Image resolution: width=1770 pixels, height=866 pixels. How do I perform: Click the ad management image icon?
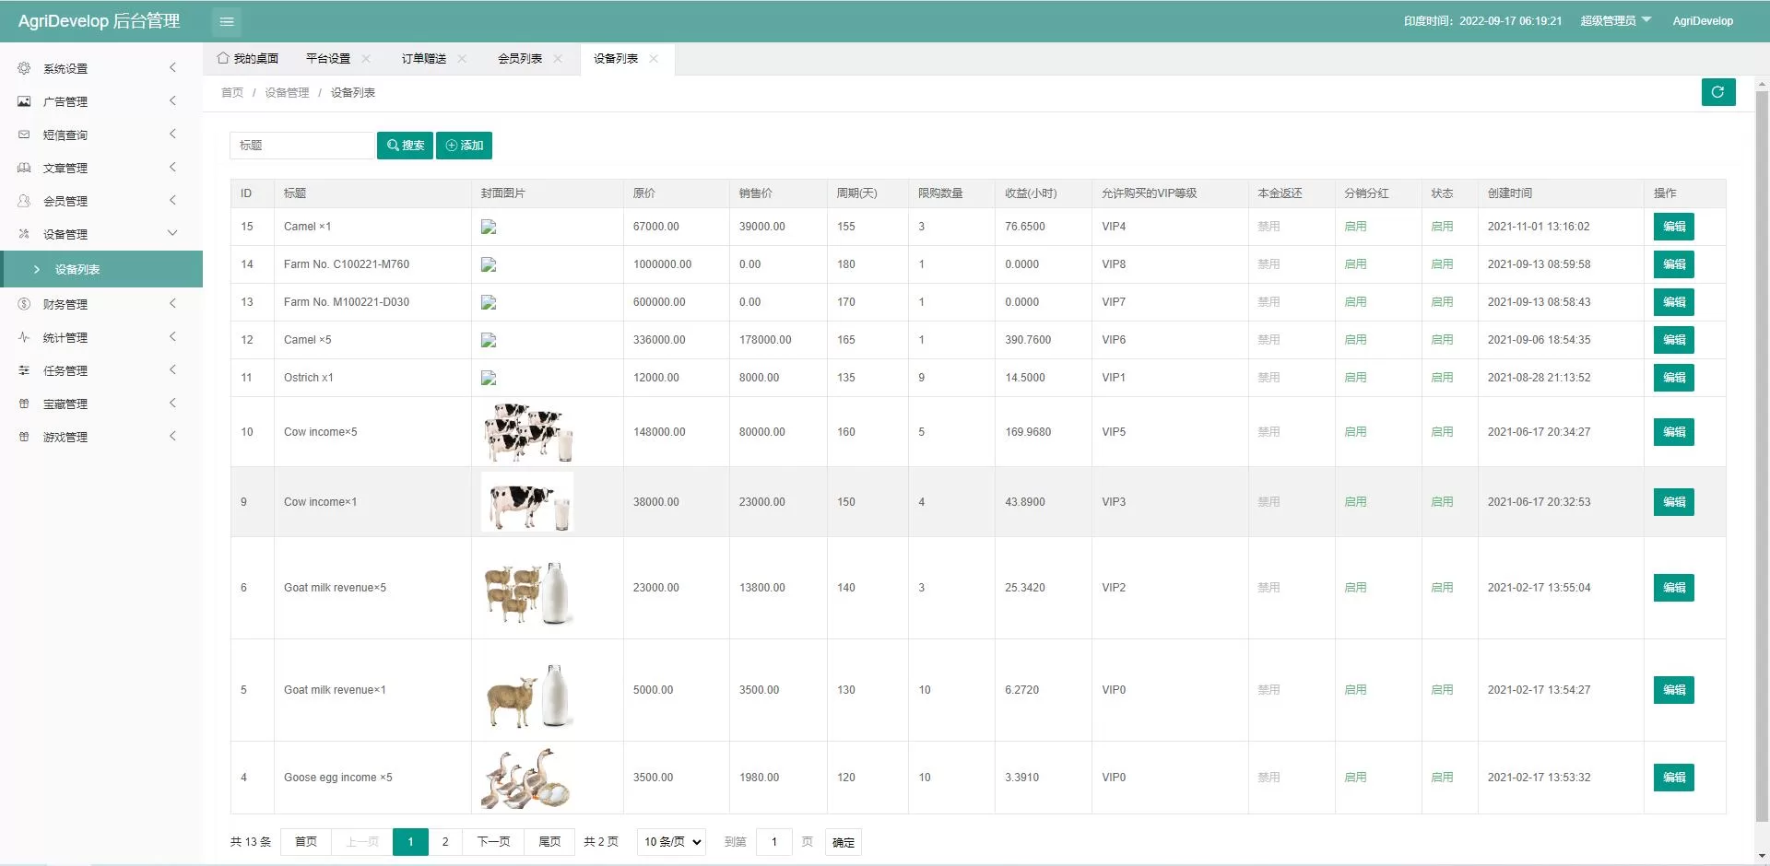(24, 101)
